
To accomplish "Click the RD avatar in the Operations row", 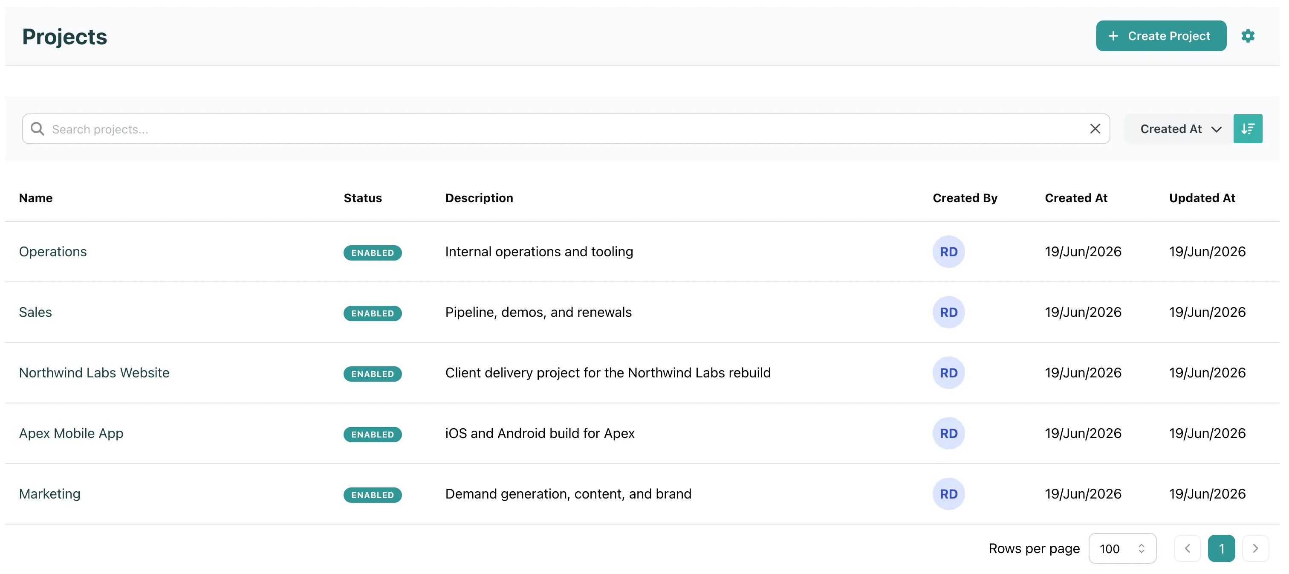I will [948, 252].
